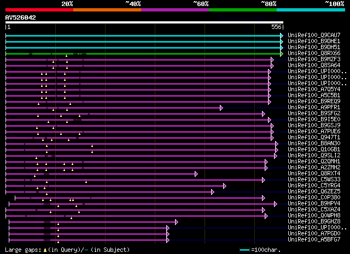Select the UniRef100_Q0WPH8 label
Image resolution: width=350 pixels, height=254 pixels.
point(314,216)
